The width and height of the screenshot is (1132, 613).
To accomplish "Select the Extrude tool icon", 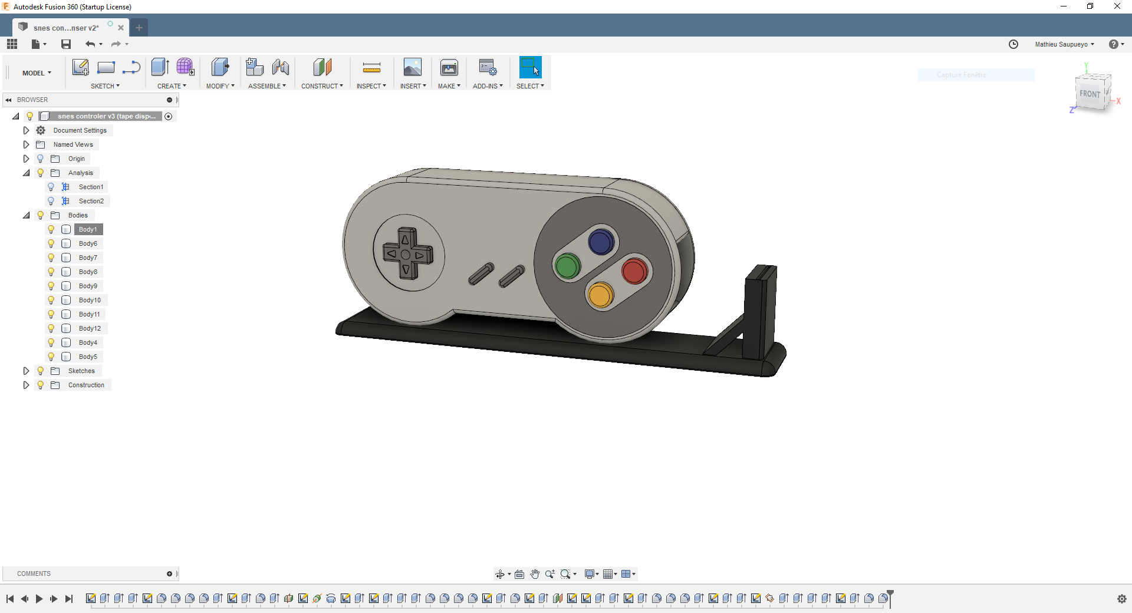I will click(x=160, y=67).
